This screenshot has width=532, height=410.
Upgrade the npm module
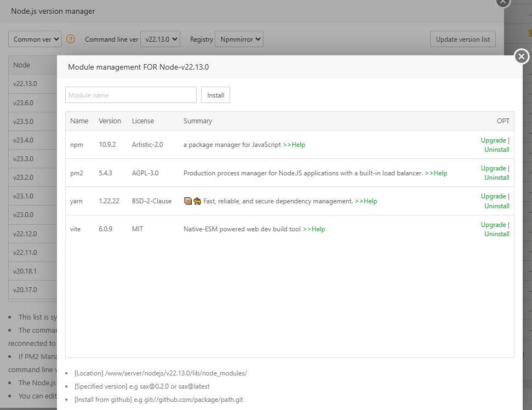[493, 140]
